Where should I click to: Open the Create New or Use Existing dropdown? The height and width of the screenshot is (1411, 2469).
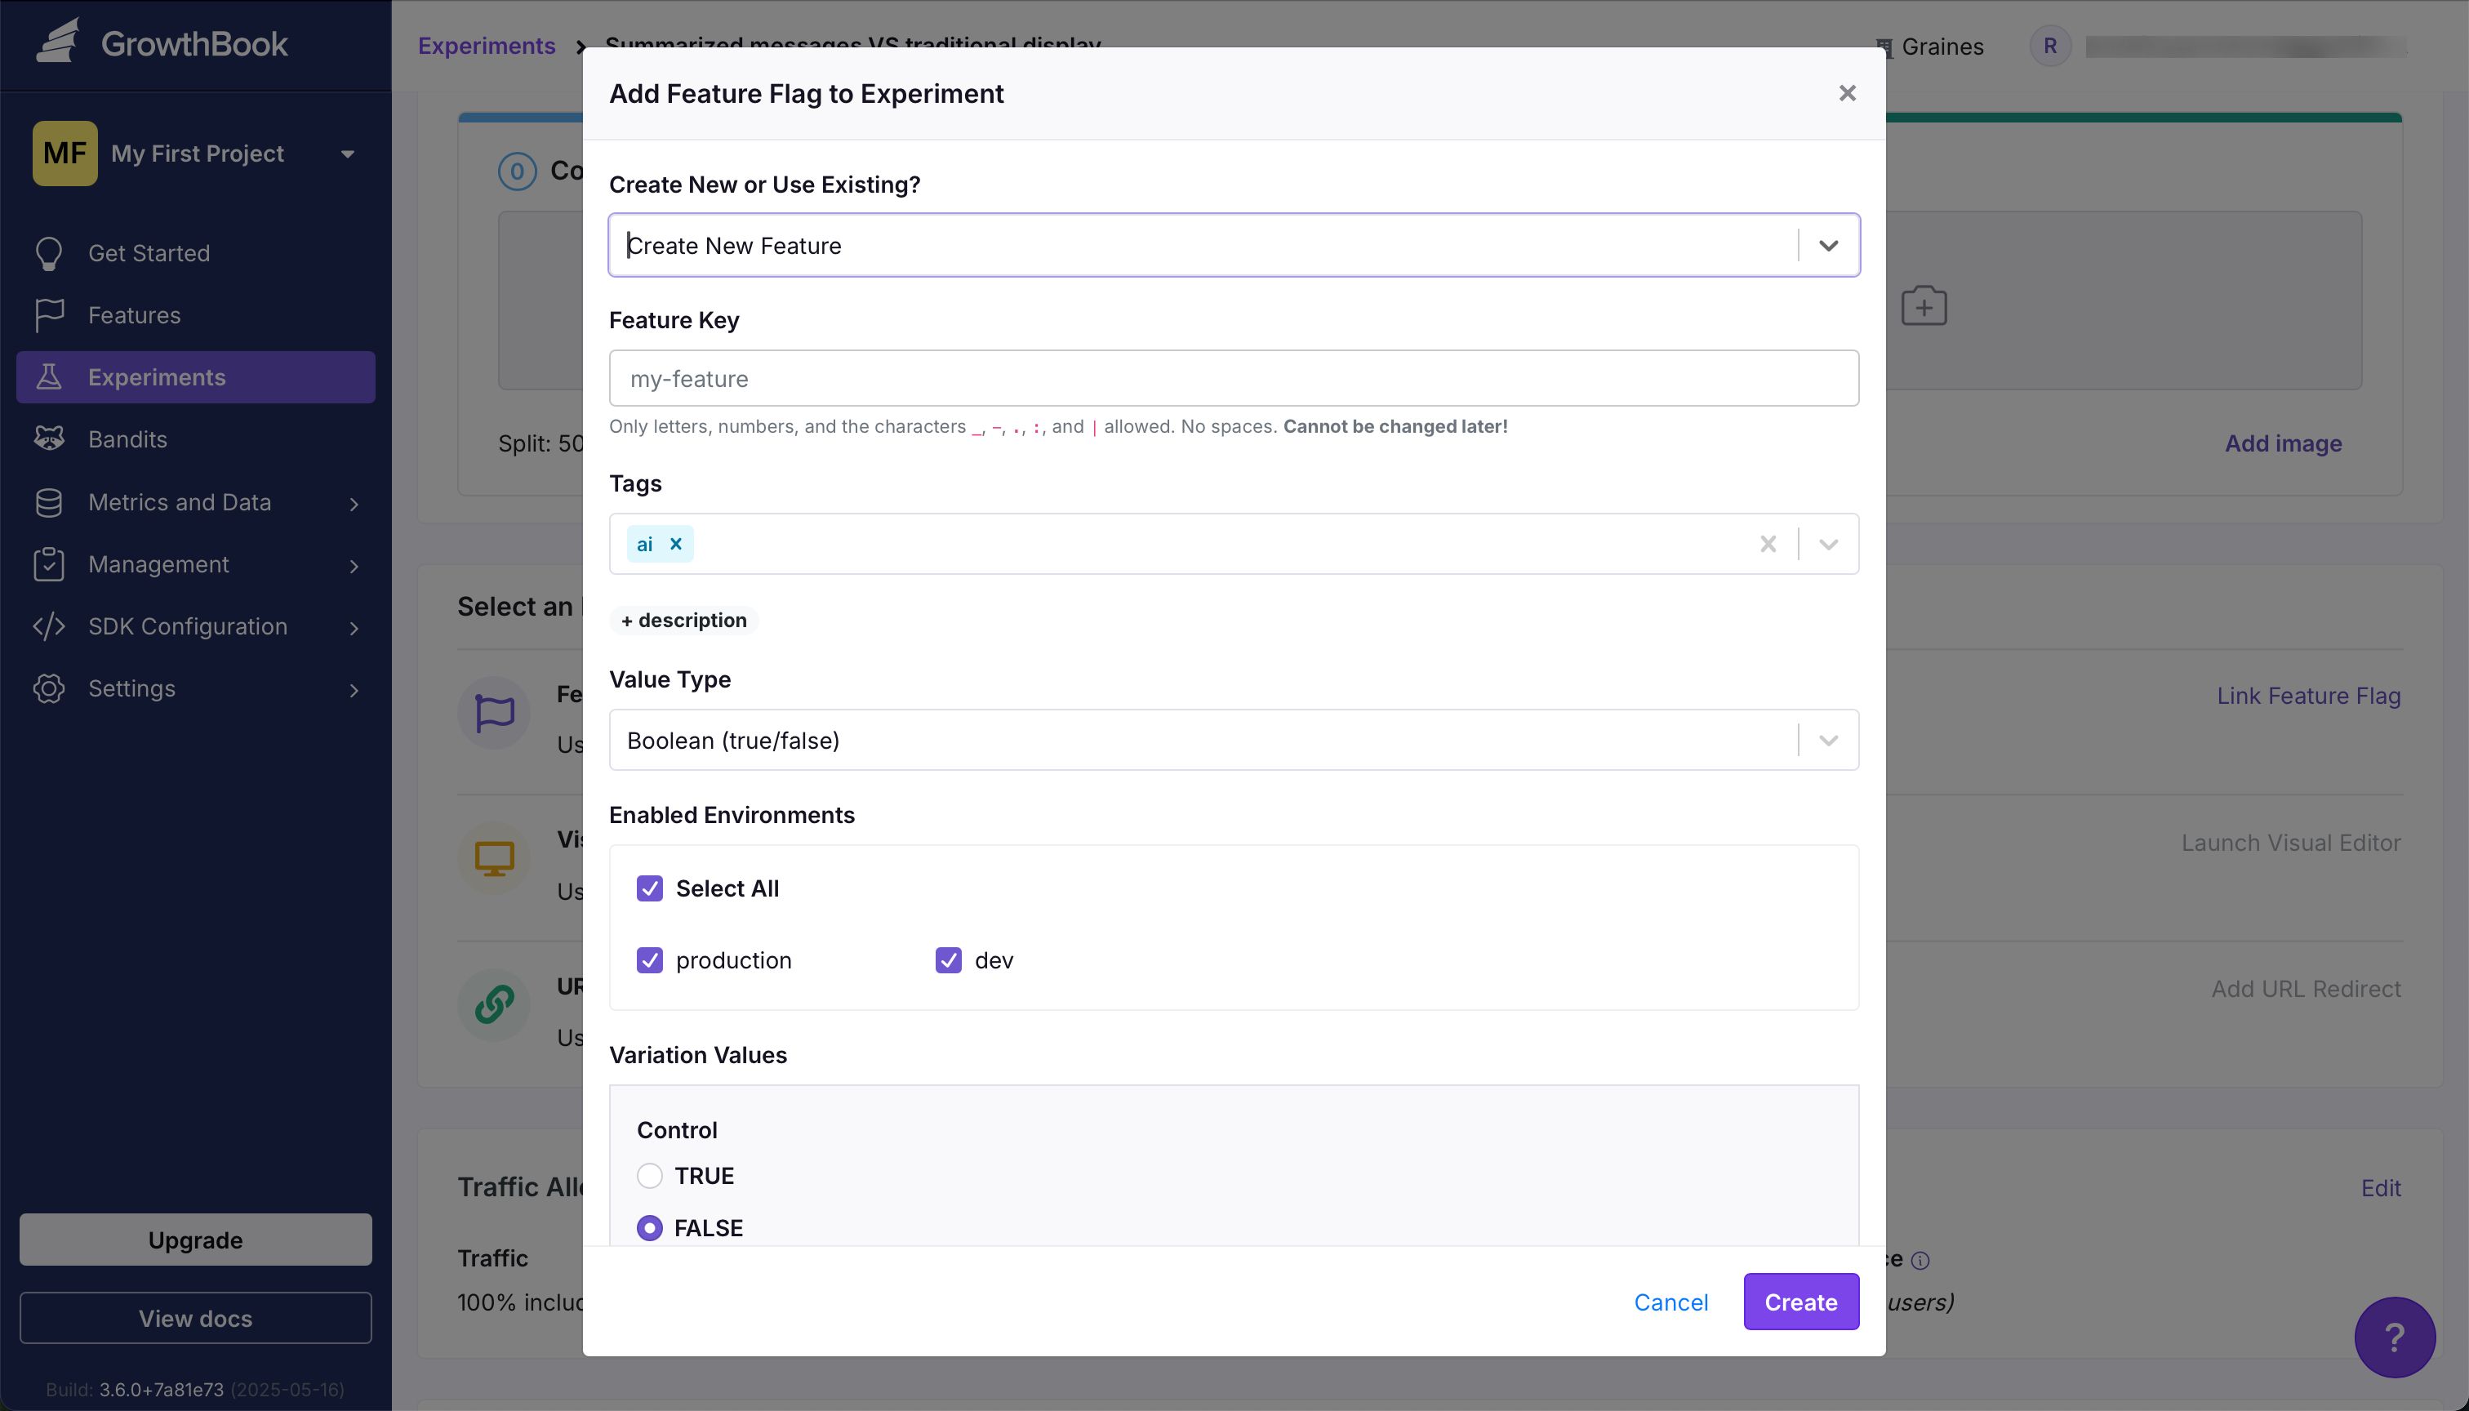pyautogui.click(x=1234, y=245)
